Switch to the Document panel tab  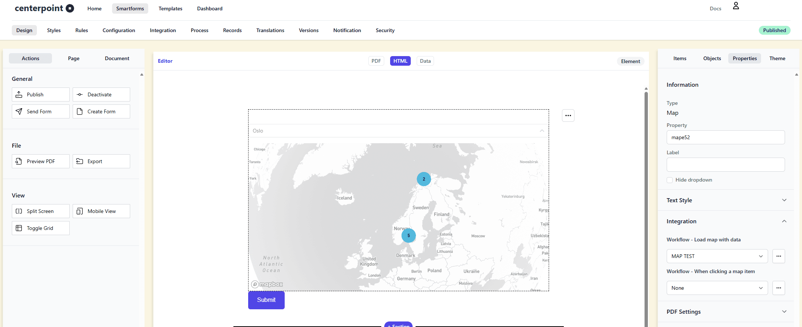[117, 58]
